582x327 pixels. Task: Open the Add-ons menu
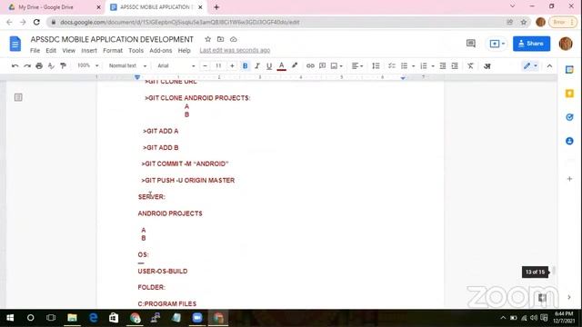coord(161,51)
